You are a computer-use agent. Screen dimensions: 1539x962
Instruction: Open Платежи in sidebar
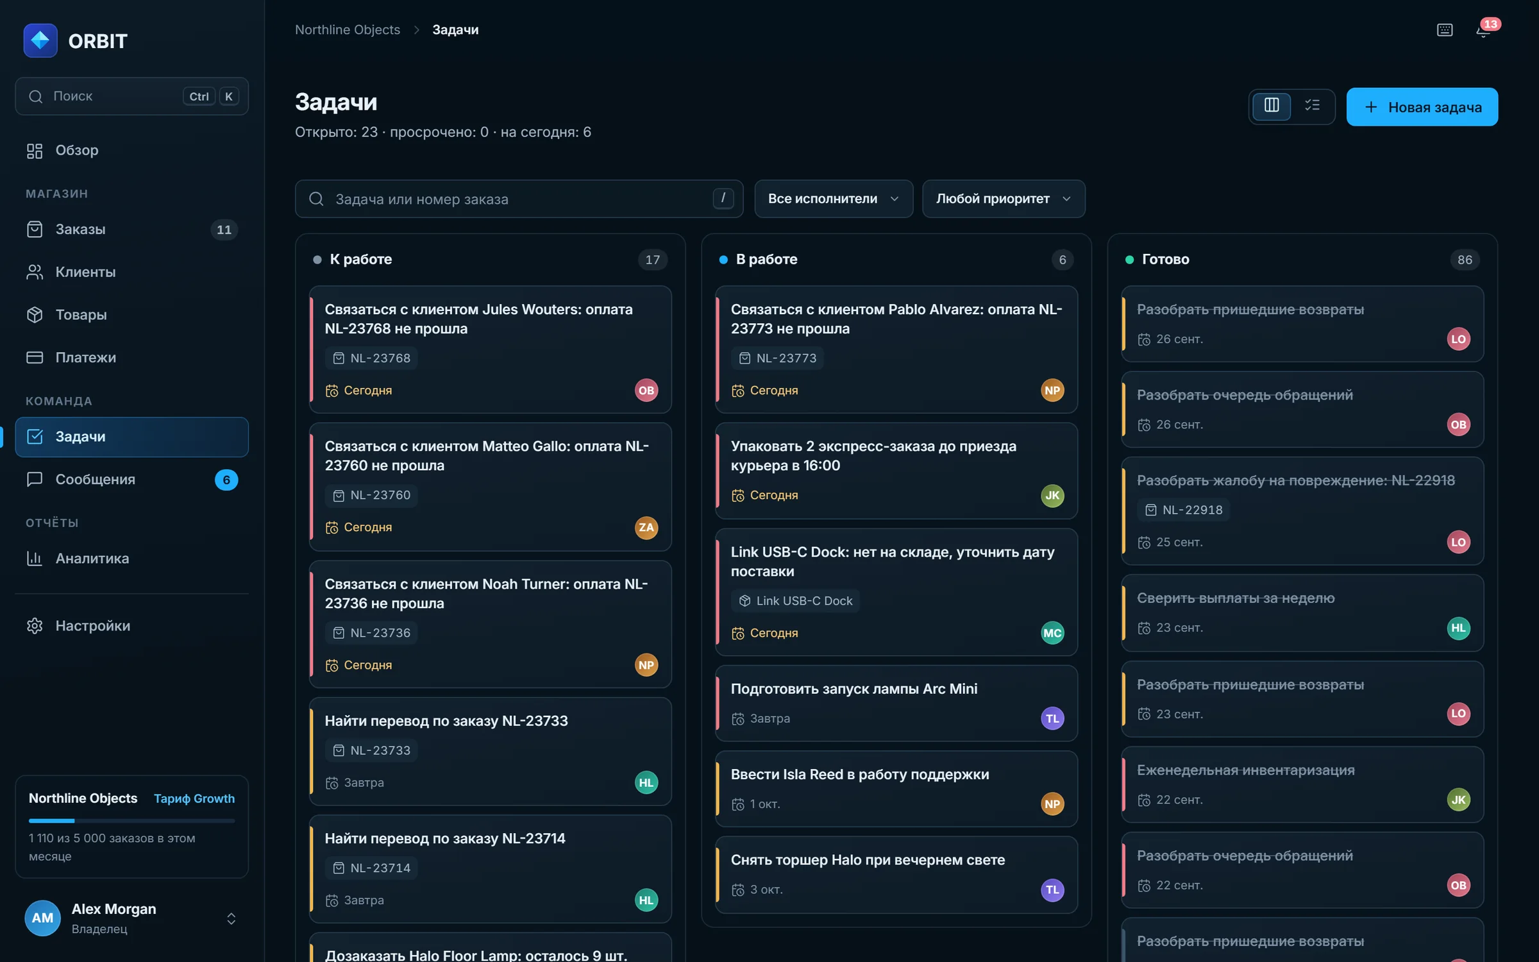[x=131, y=357]
